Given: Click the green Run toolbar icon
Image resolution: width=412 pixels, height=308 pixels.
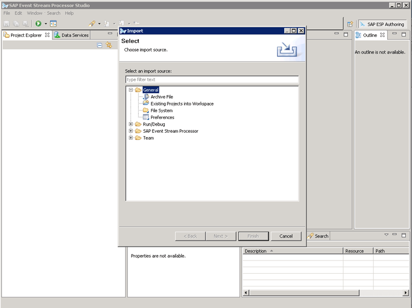Looking at the screenshot, I should click(x=38, y=24).
